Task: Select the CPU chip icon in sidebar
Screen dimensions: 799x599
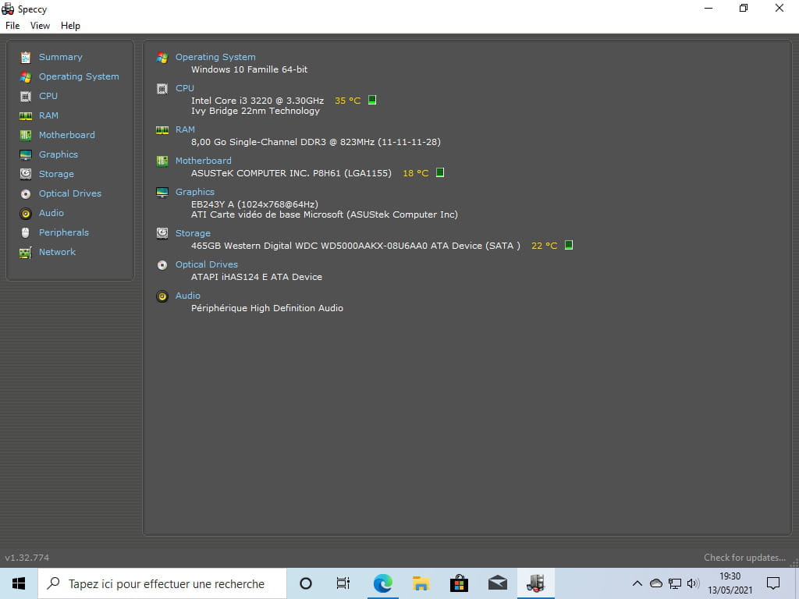Action: (x=26, y=96)
